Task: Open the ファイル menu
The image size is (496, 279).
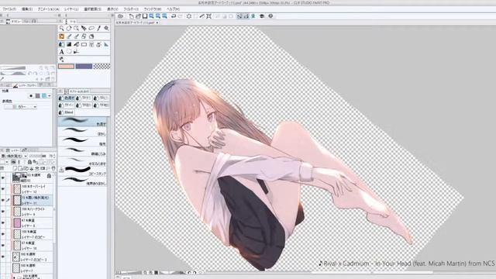Action: click(9, 9)
